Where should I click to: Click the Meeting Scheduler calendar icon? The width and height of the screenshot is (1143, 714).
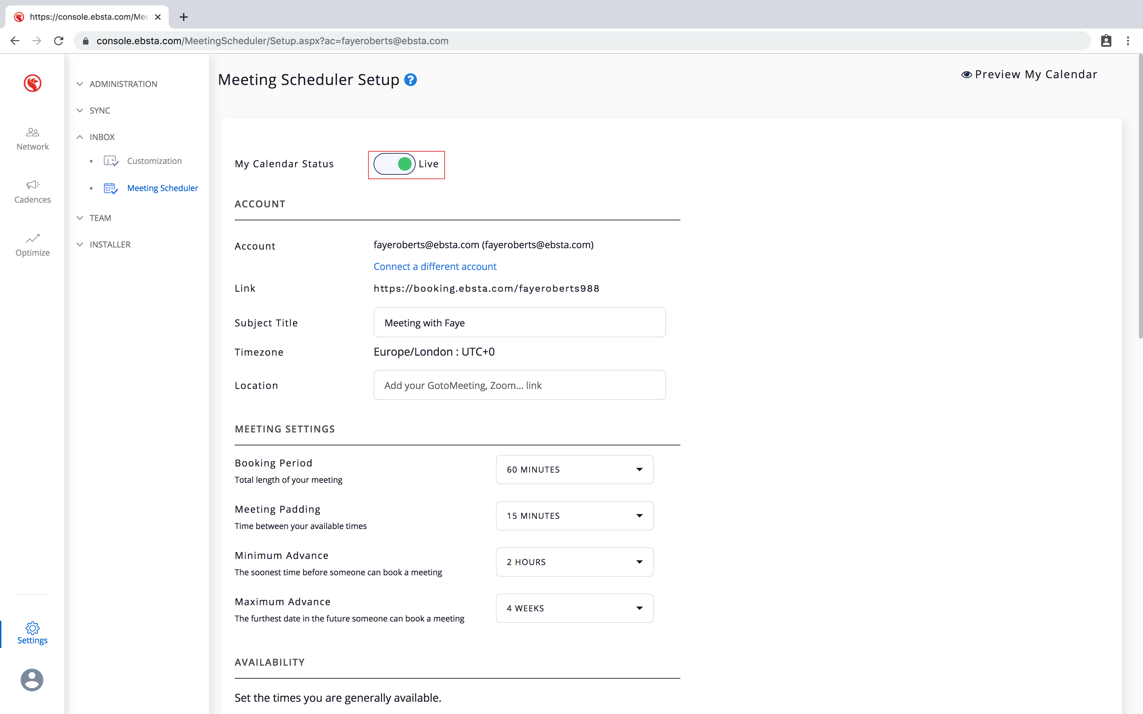(x=111, y=188)
